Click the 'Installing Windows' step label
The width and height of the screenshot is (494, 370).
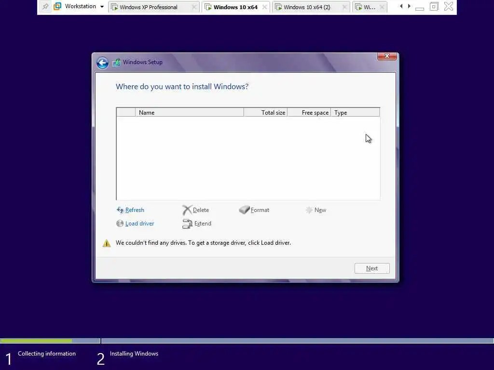coord(134,354)
